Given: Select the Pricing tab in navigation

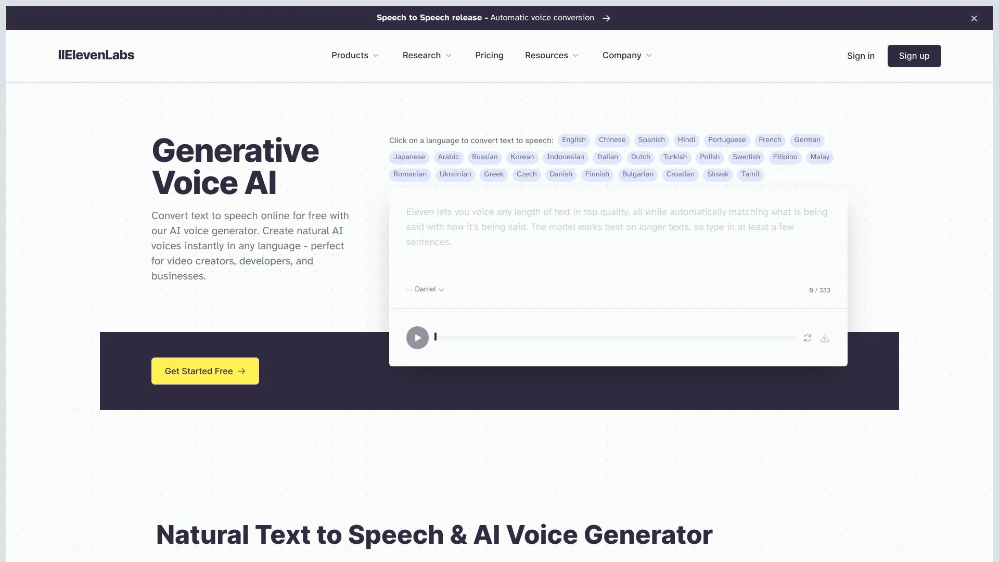Looking at the screenshot, I should (489, 56).
